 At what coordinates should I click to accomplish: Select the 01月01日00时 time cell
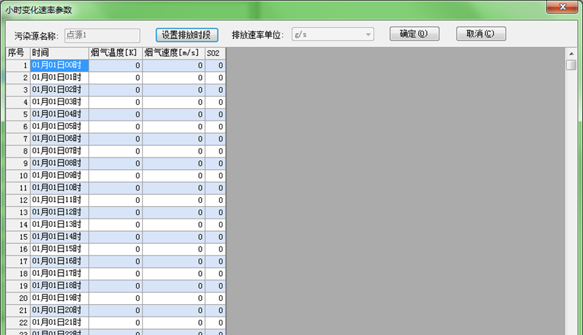click(60, 66)
